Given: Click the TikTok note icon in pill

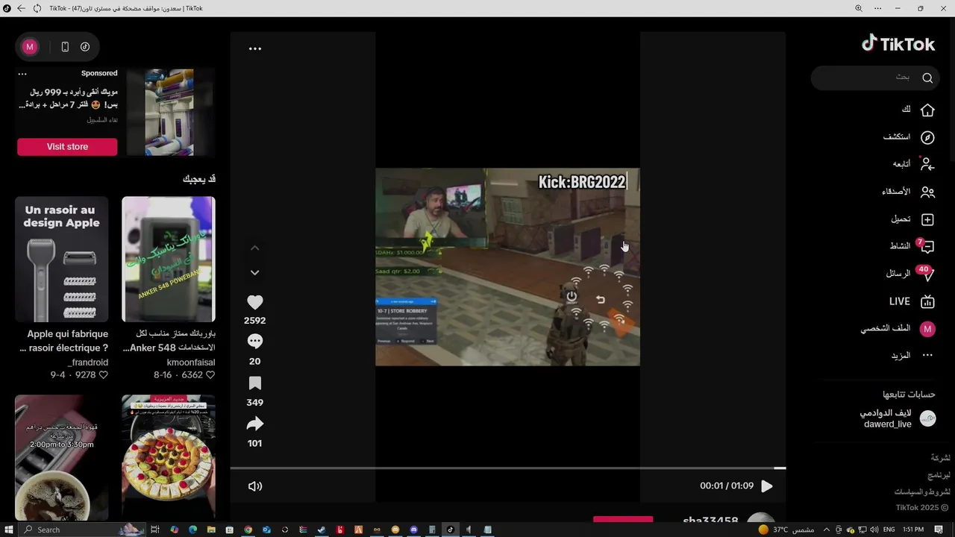Looking at the screenshot, I should click(85, 47).
